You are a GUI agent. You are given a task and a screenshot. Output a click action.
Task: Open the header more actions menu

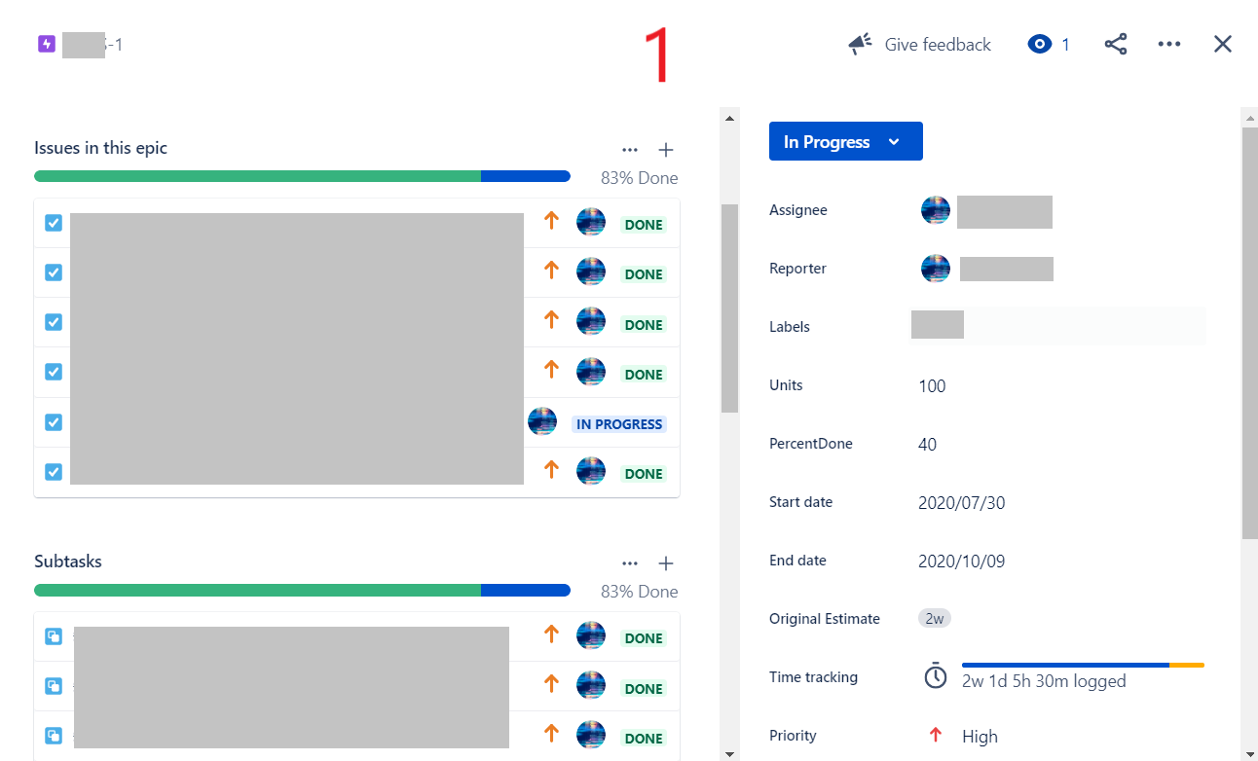coord(1169,45)
